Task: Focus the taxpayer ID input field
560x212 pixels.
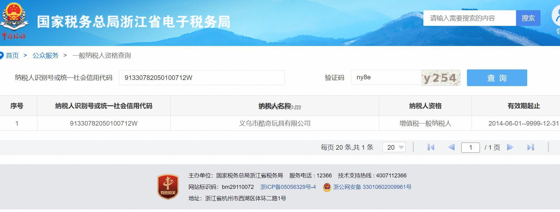Action: pos(202,78)
